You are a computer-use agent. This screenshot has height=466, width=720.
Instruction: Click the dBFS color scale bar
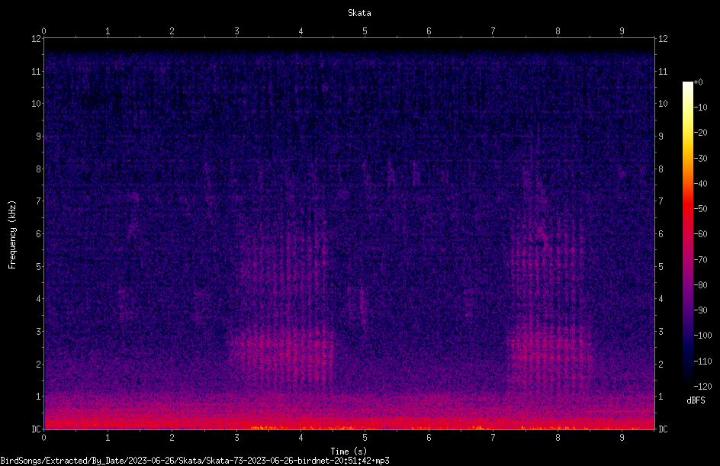[687, 233]
